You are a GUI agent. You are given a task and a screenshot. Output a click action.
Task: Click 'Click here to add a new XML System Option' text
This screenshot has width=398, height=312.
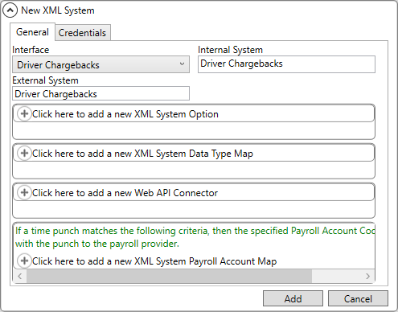[125, 114]
